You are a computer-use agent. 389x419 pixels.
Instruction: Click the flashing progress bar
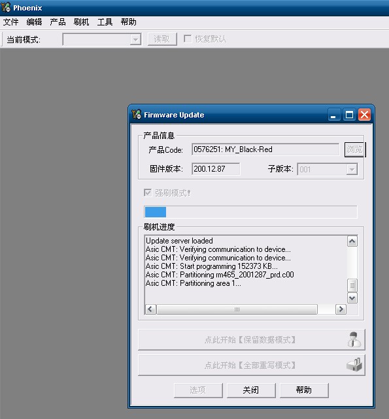point(250,212)
